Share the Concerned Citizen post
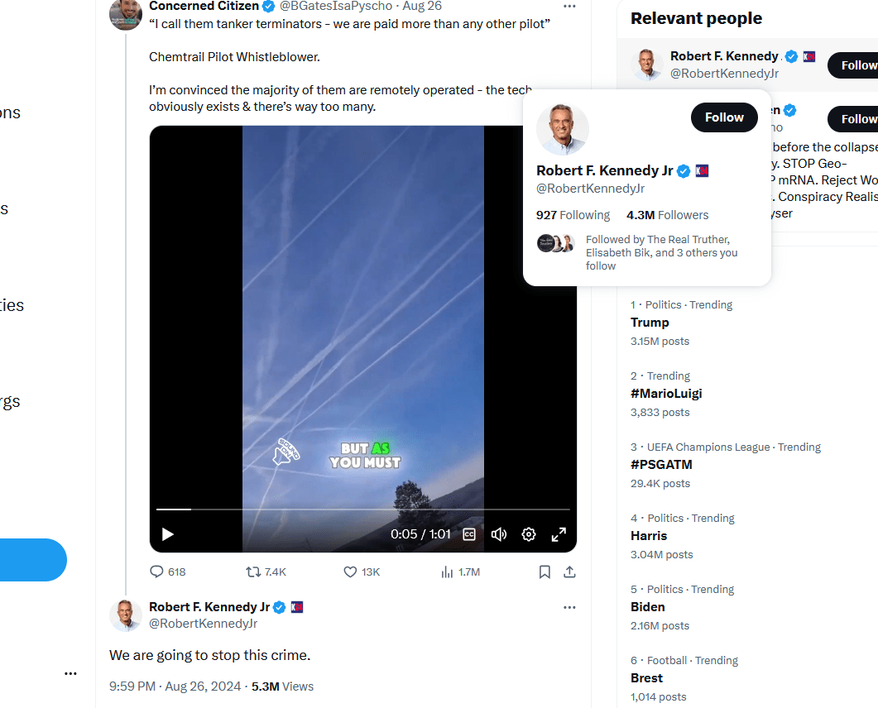Viewport: 878px width, 708px height. 569,572
